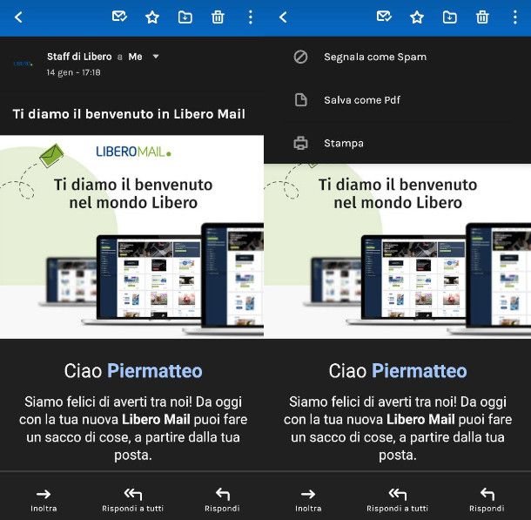Screen dimensions: 531x520
Task: Tap Rispondi in left screen
Action: 222,500
